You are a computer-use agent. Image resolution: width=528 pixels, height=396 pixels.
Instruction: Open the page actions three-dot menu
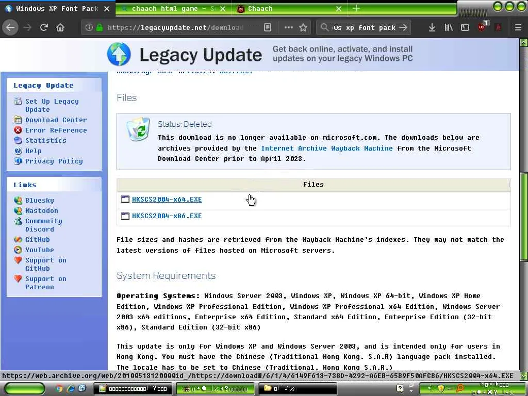289,27
